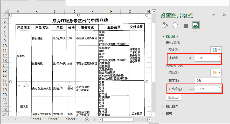
Task: Switch to Sheet1 tab
Action: pos(36,119)
